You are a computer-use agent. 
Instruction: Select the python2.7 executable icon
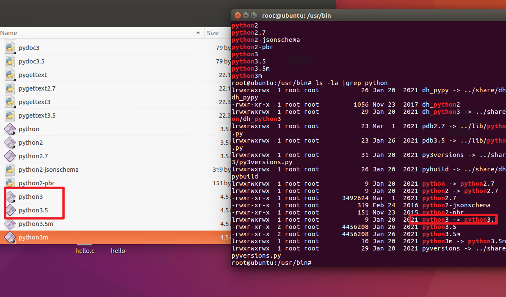coord(10,156)
